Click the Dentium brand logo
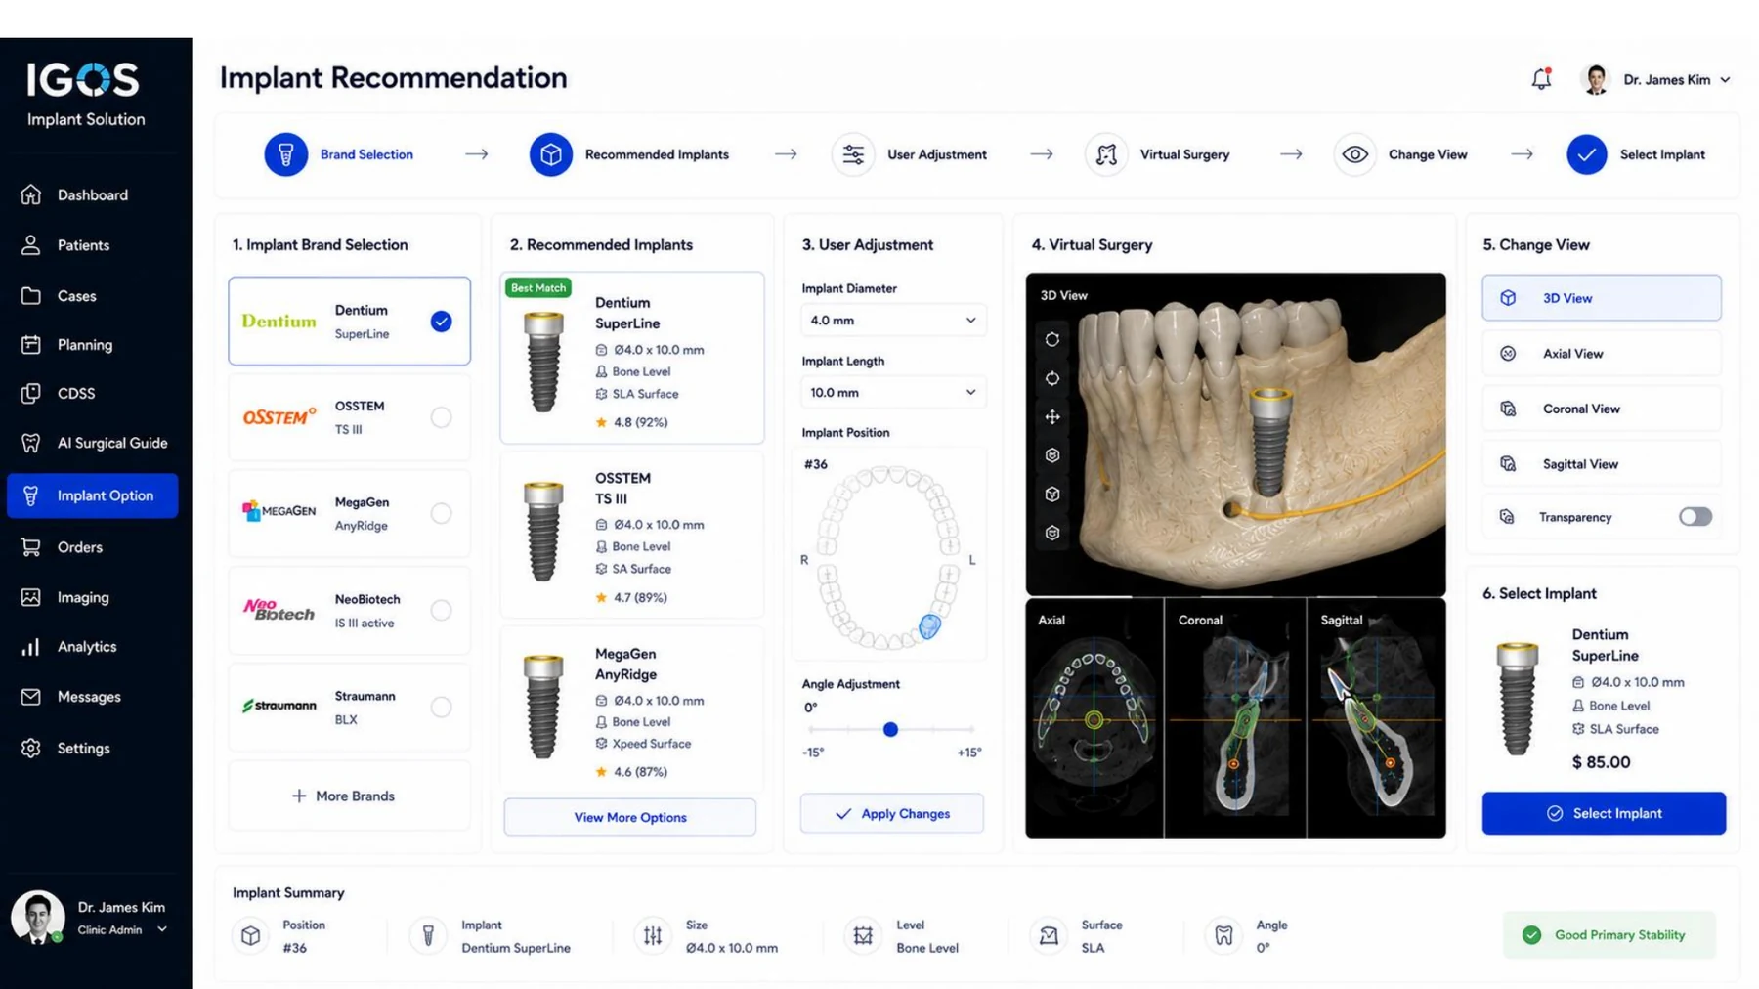Viewport: 1759px width, 989px height. click(279, 322)
